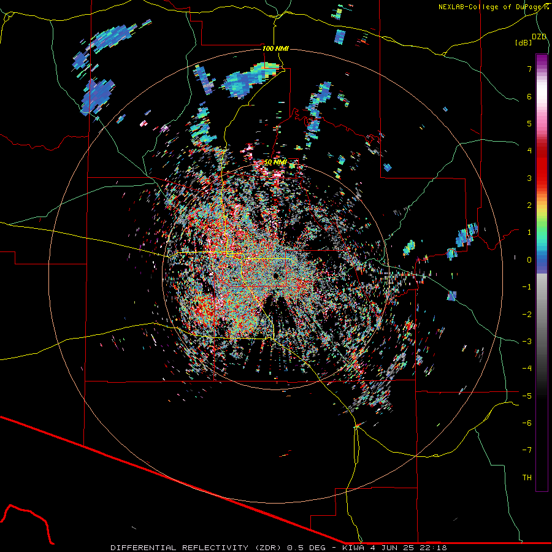Click the scale label -7
Viewport: 552px width, 552px height.
click(x=527, y=450)
